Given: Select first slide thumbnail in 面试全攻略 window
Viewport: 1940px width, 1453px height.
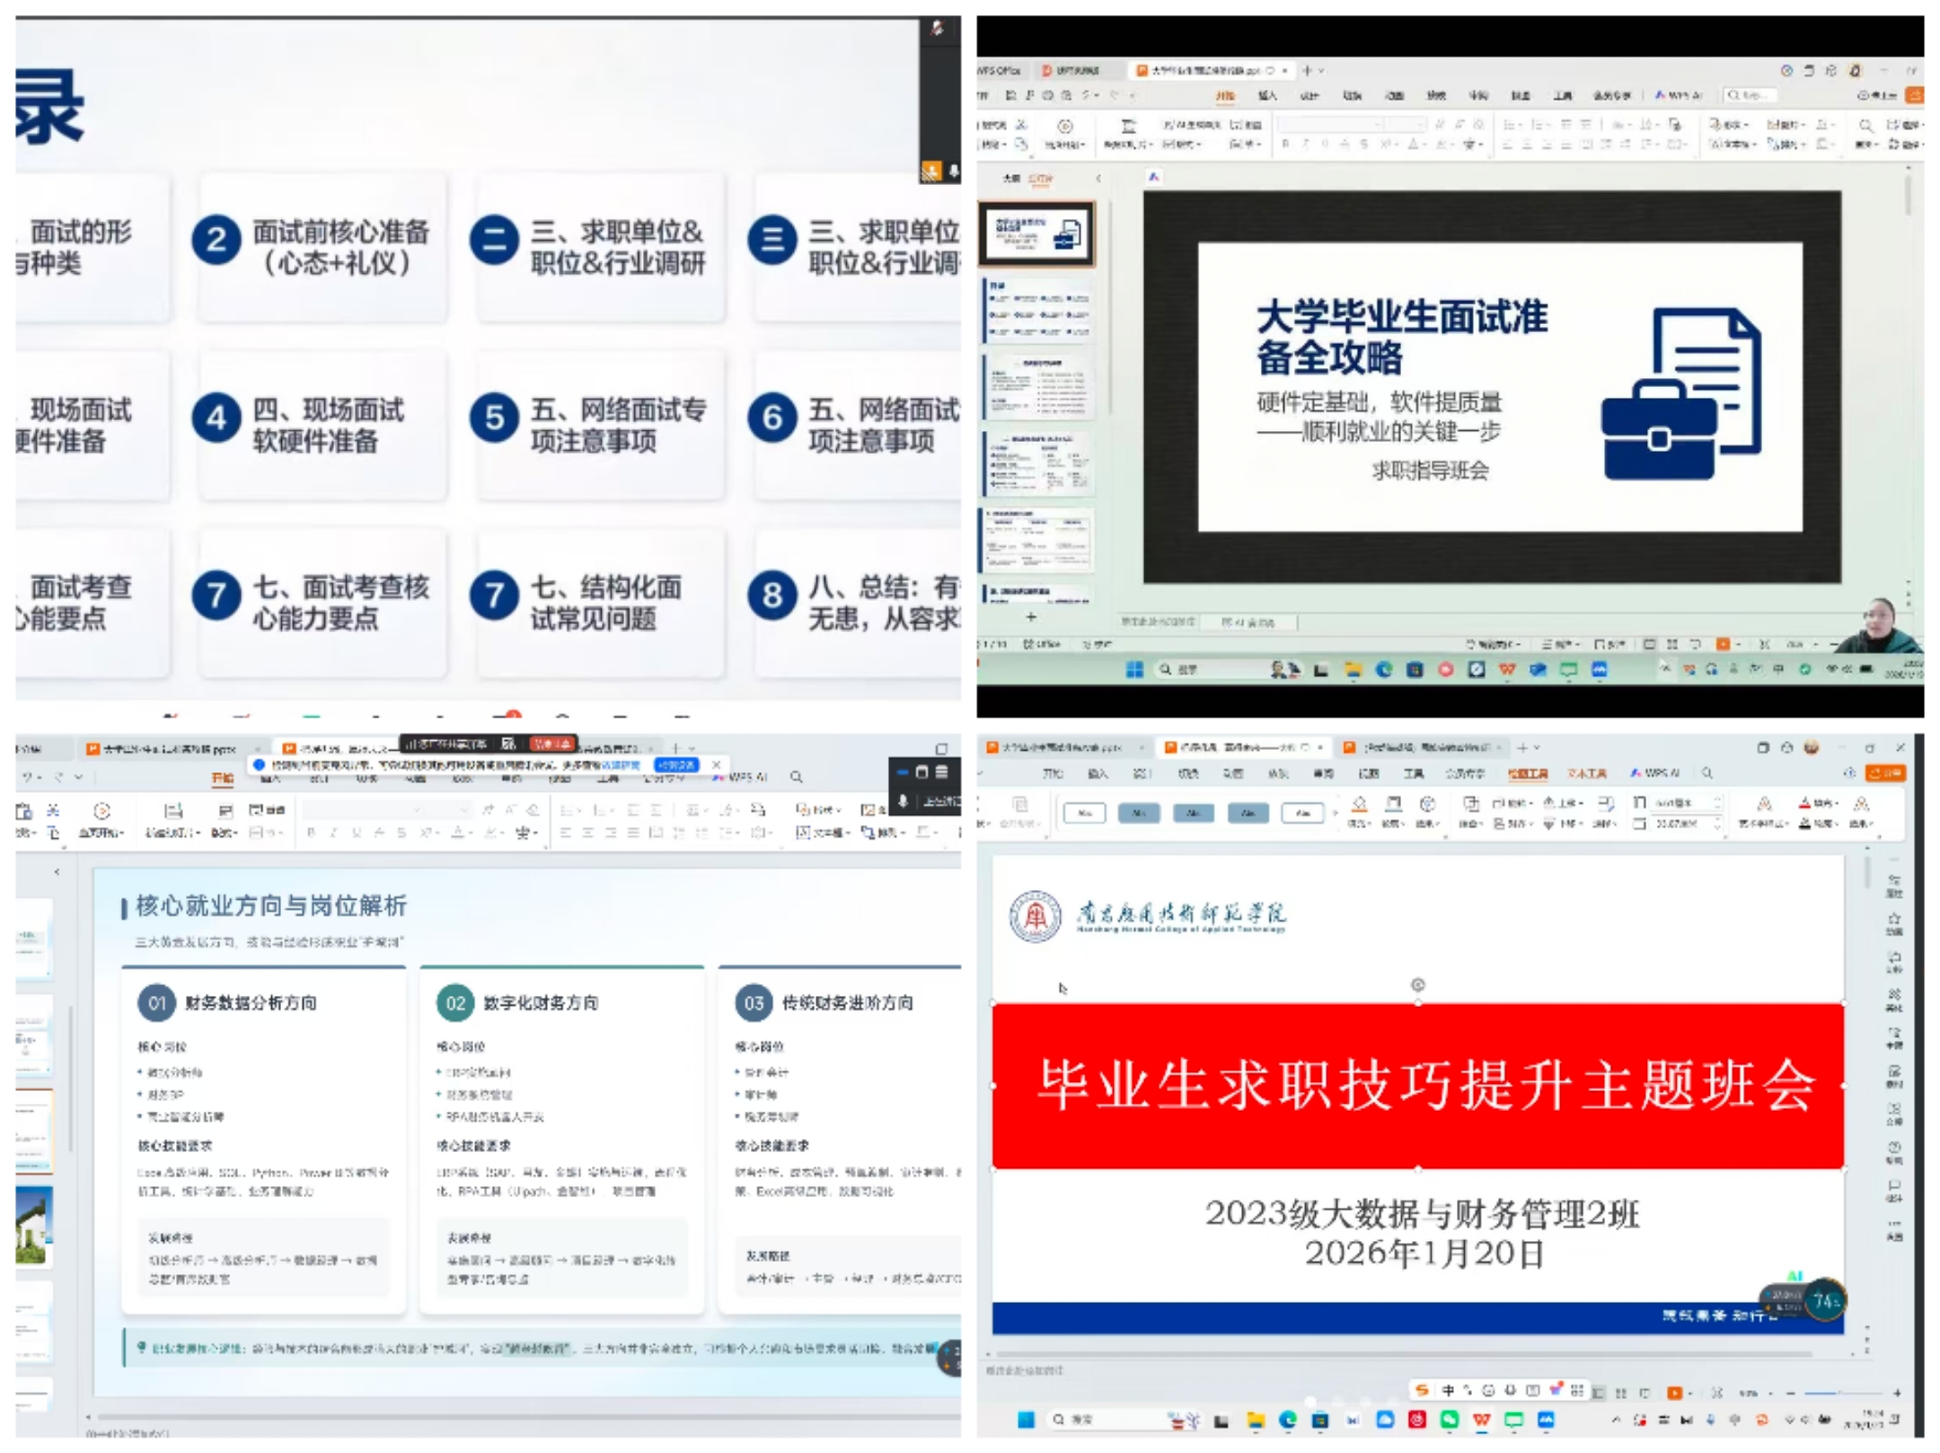Looking at the screenshot, I should tap(1036, 233).
